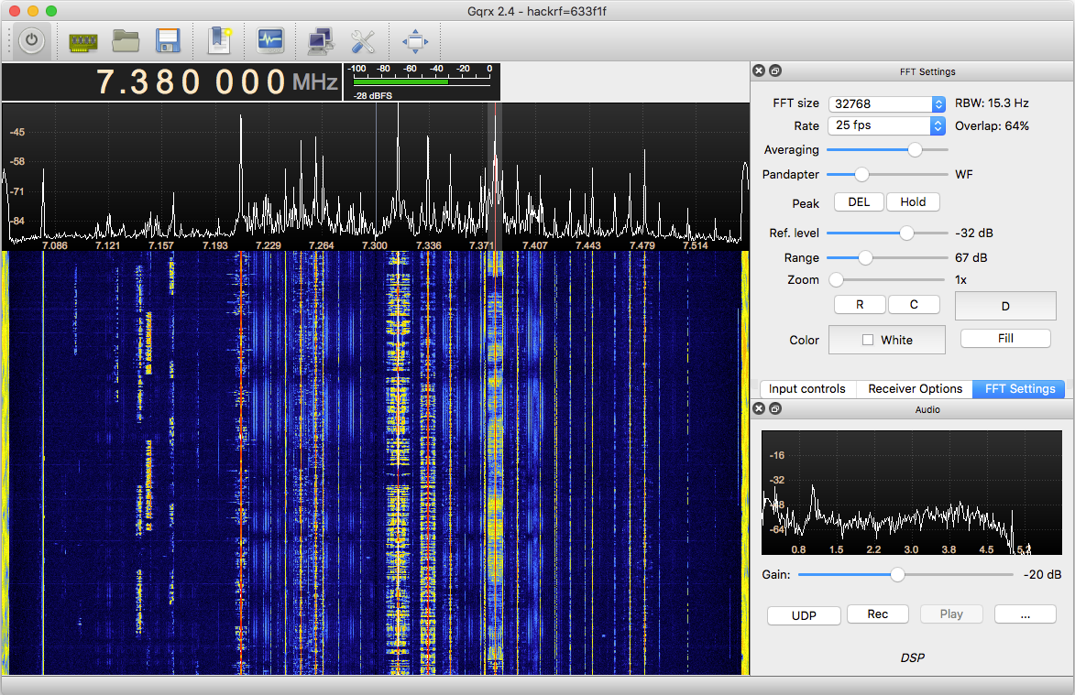This screenshot has height=695, width=1075.
Task: Expand the Rate fps dropdown
Action: pyautogui.click(x=886, y=125)
